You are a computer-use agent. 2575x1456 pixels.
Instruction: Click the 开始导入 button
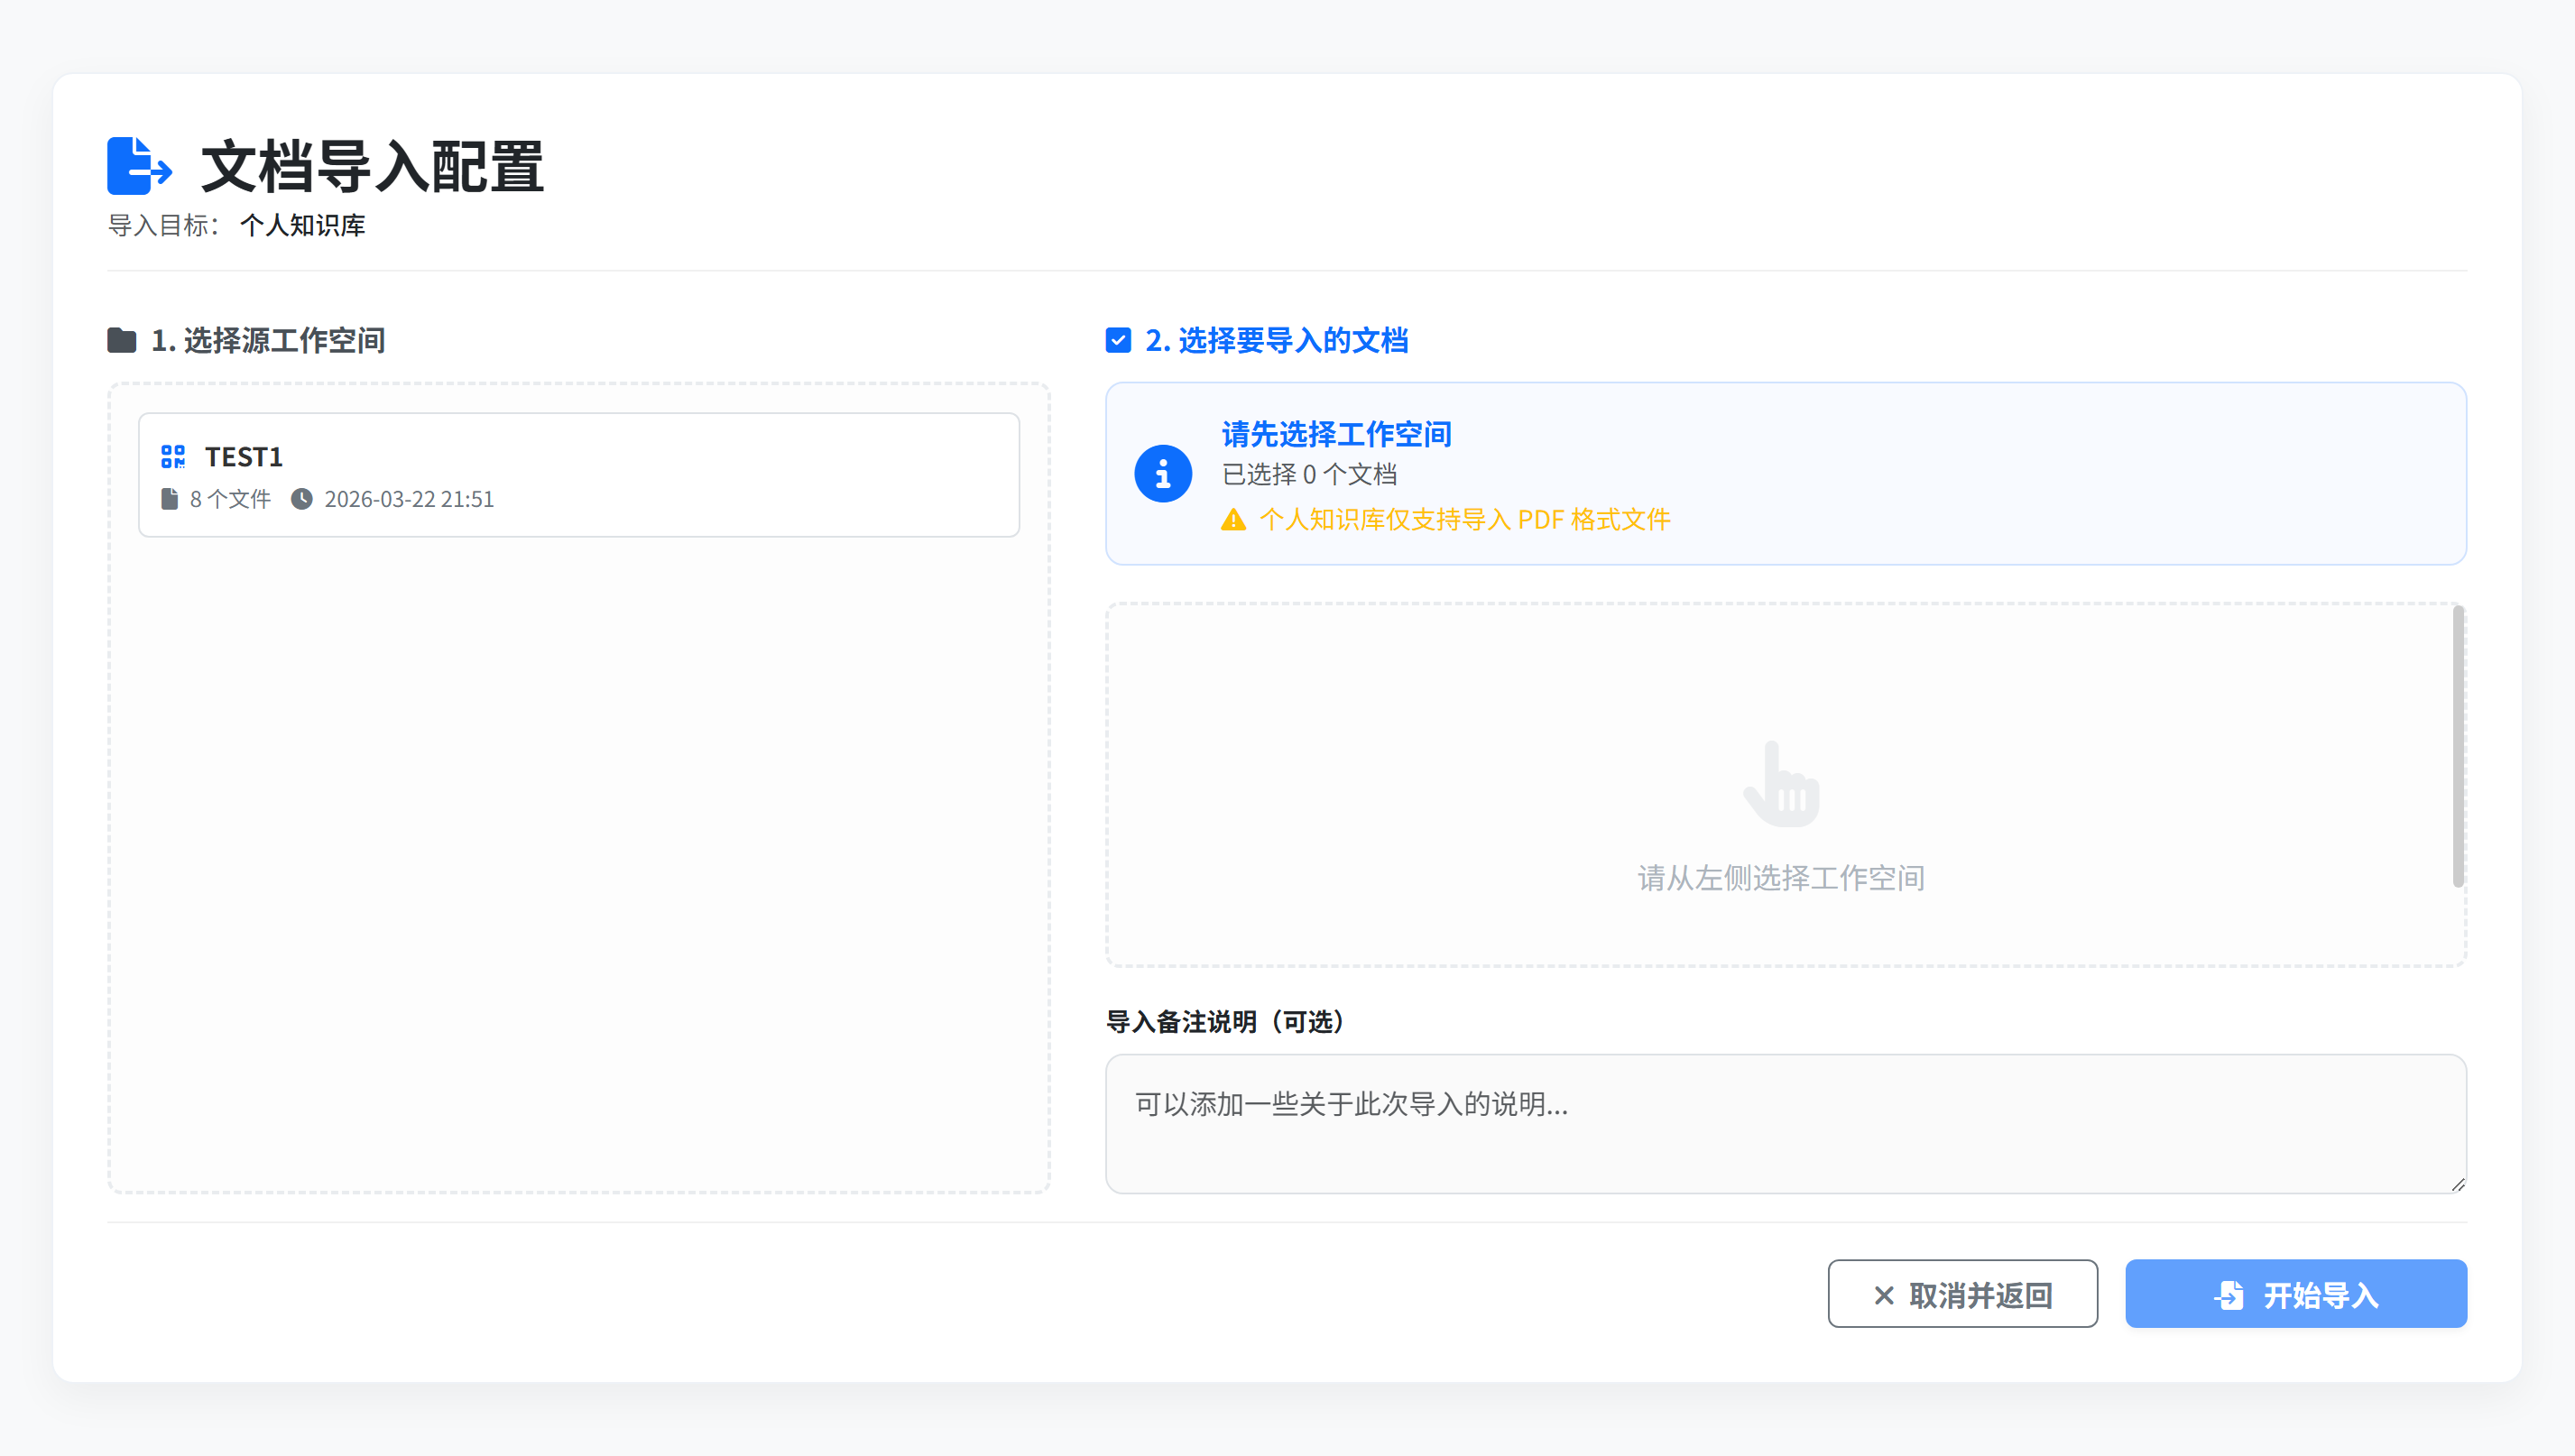(2295, 1293)
